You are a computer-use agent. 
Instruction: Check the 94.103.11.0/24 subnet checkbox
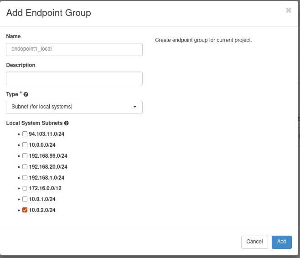point(25,134)
